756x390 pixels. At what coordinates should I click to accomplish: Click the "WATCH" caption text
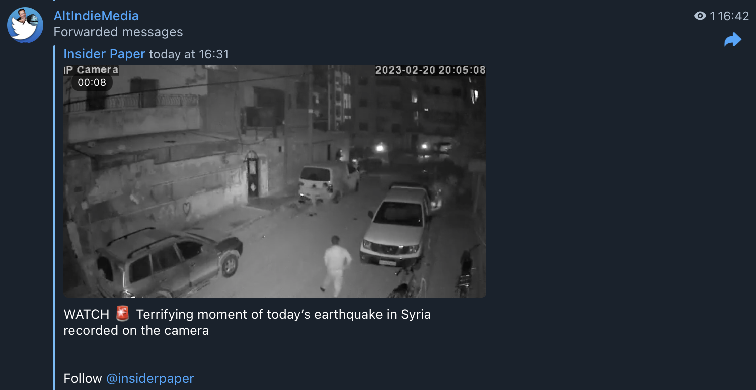[x=87, y=314]
